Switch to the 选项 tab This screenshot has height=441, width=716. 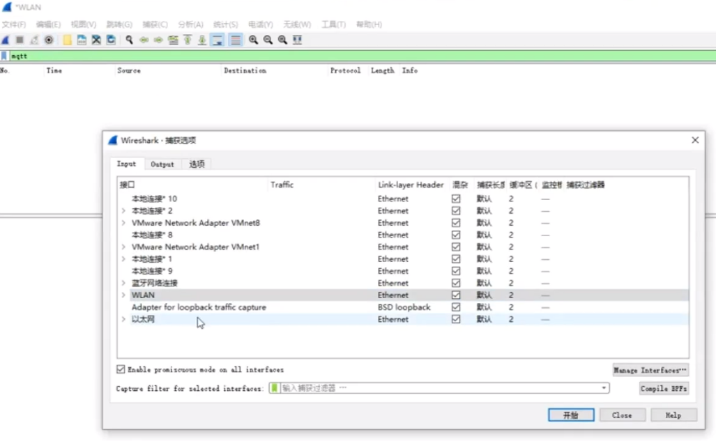197,164
